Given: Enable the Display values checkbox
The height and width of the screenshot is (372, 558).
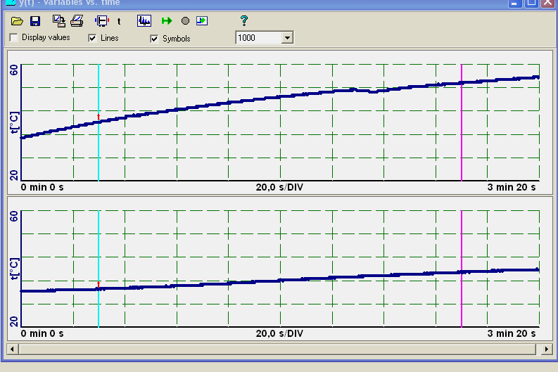Looking at the screenshot, I should pyautogui.click(x=13, y=37).
